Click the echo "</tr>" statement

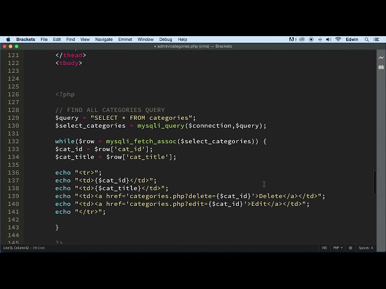coord(80,212)
